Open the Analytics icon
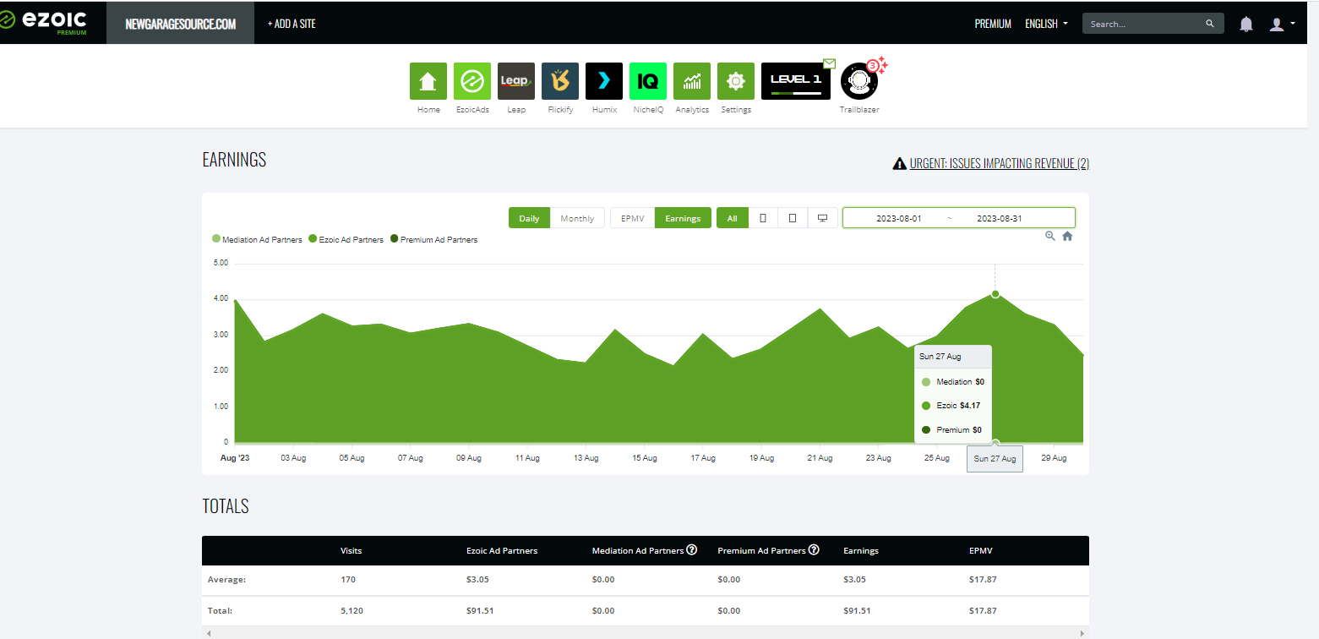Image resolution: width=1319 pixels, height=639 pixels. (x=692, y=81)
